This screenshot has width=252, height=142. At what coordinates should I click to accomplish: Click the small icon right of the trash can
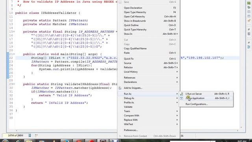(36, 136)
